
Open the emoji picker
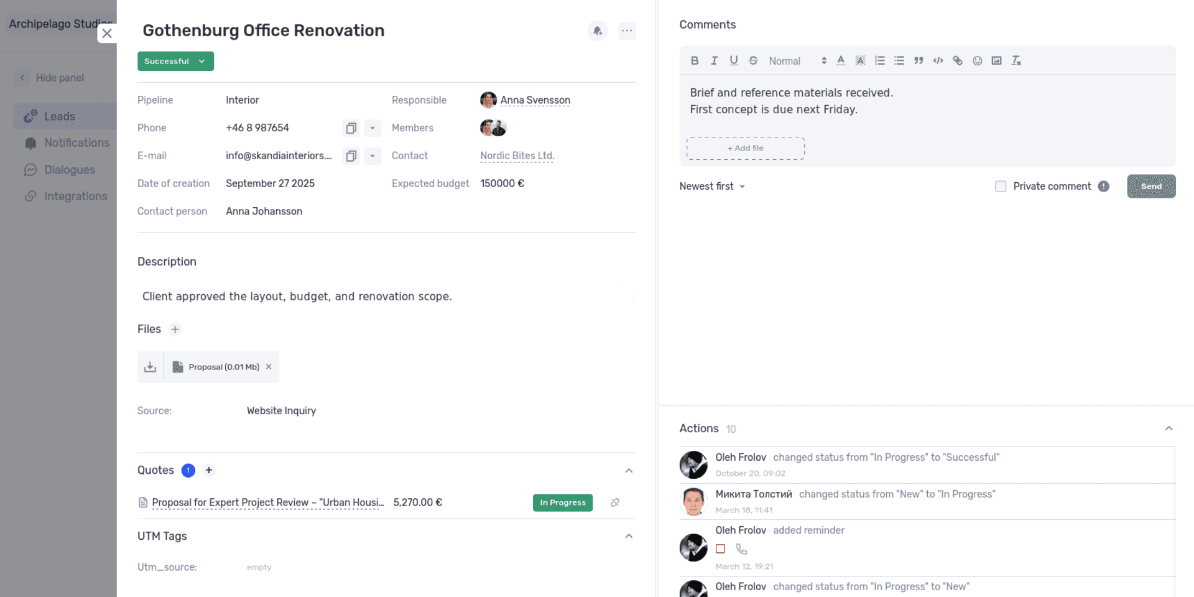pyautogui.click(x=978, y=60)
